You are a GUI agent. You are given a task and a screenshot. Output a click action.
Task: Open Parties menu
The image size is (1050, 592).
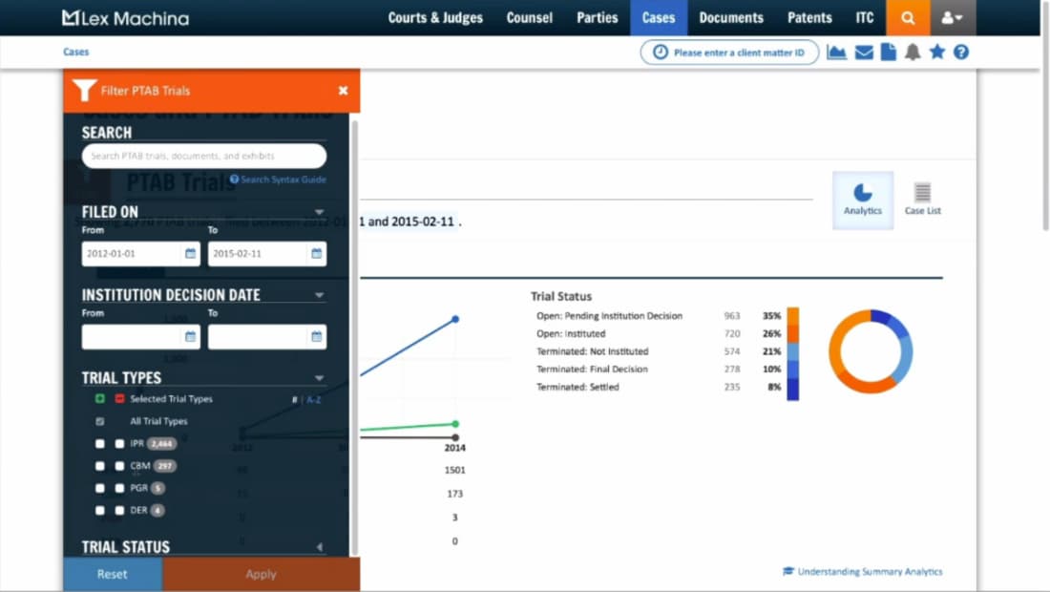(x=598, y=18)
